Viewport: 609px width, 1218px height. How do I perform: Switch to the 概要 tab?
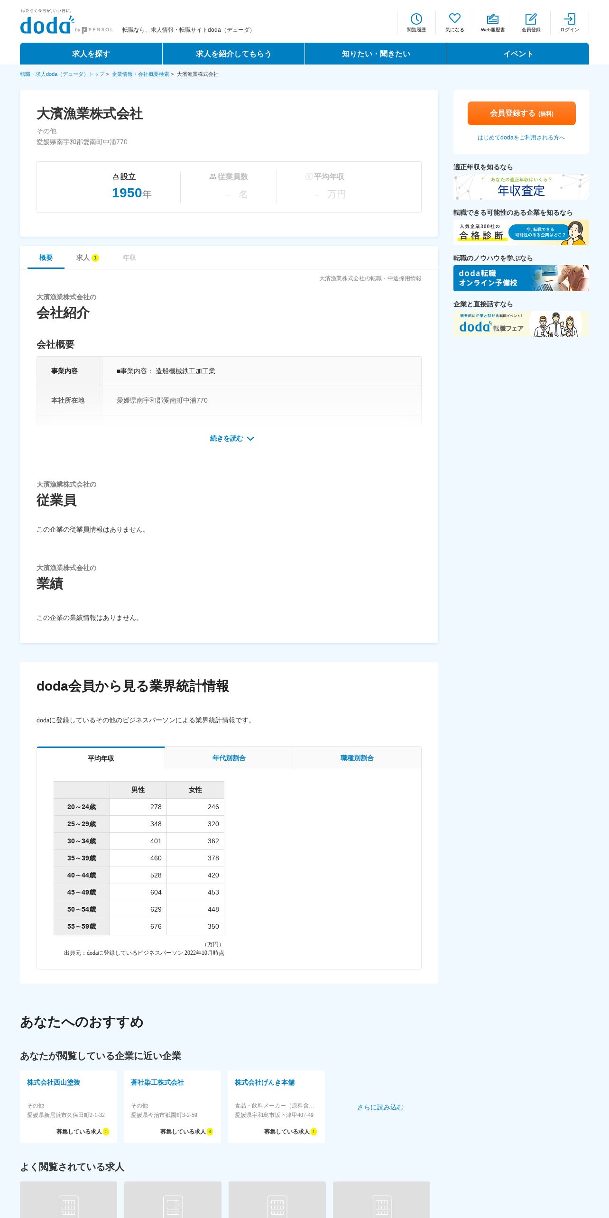(x=46, y=258)
